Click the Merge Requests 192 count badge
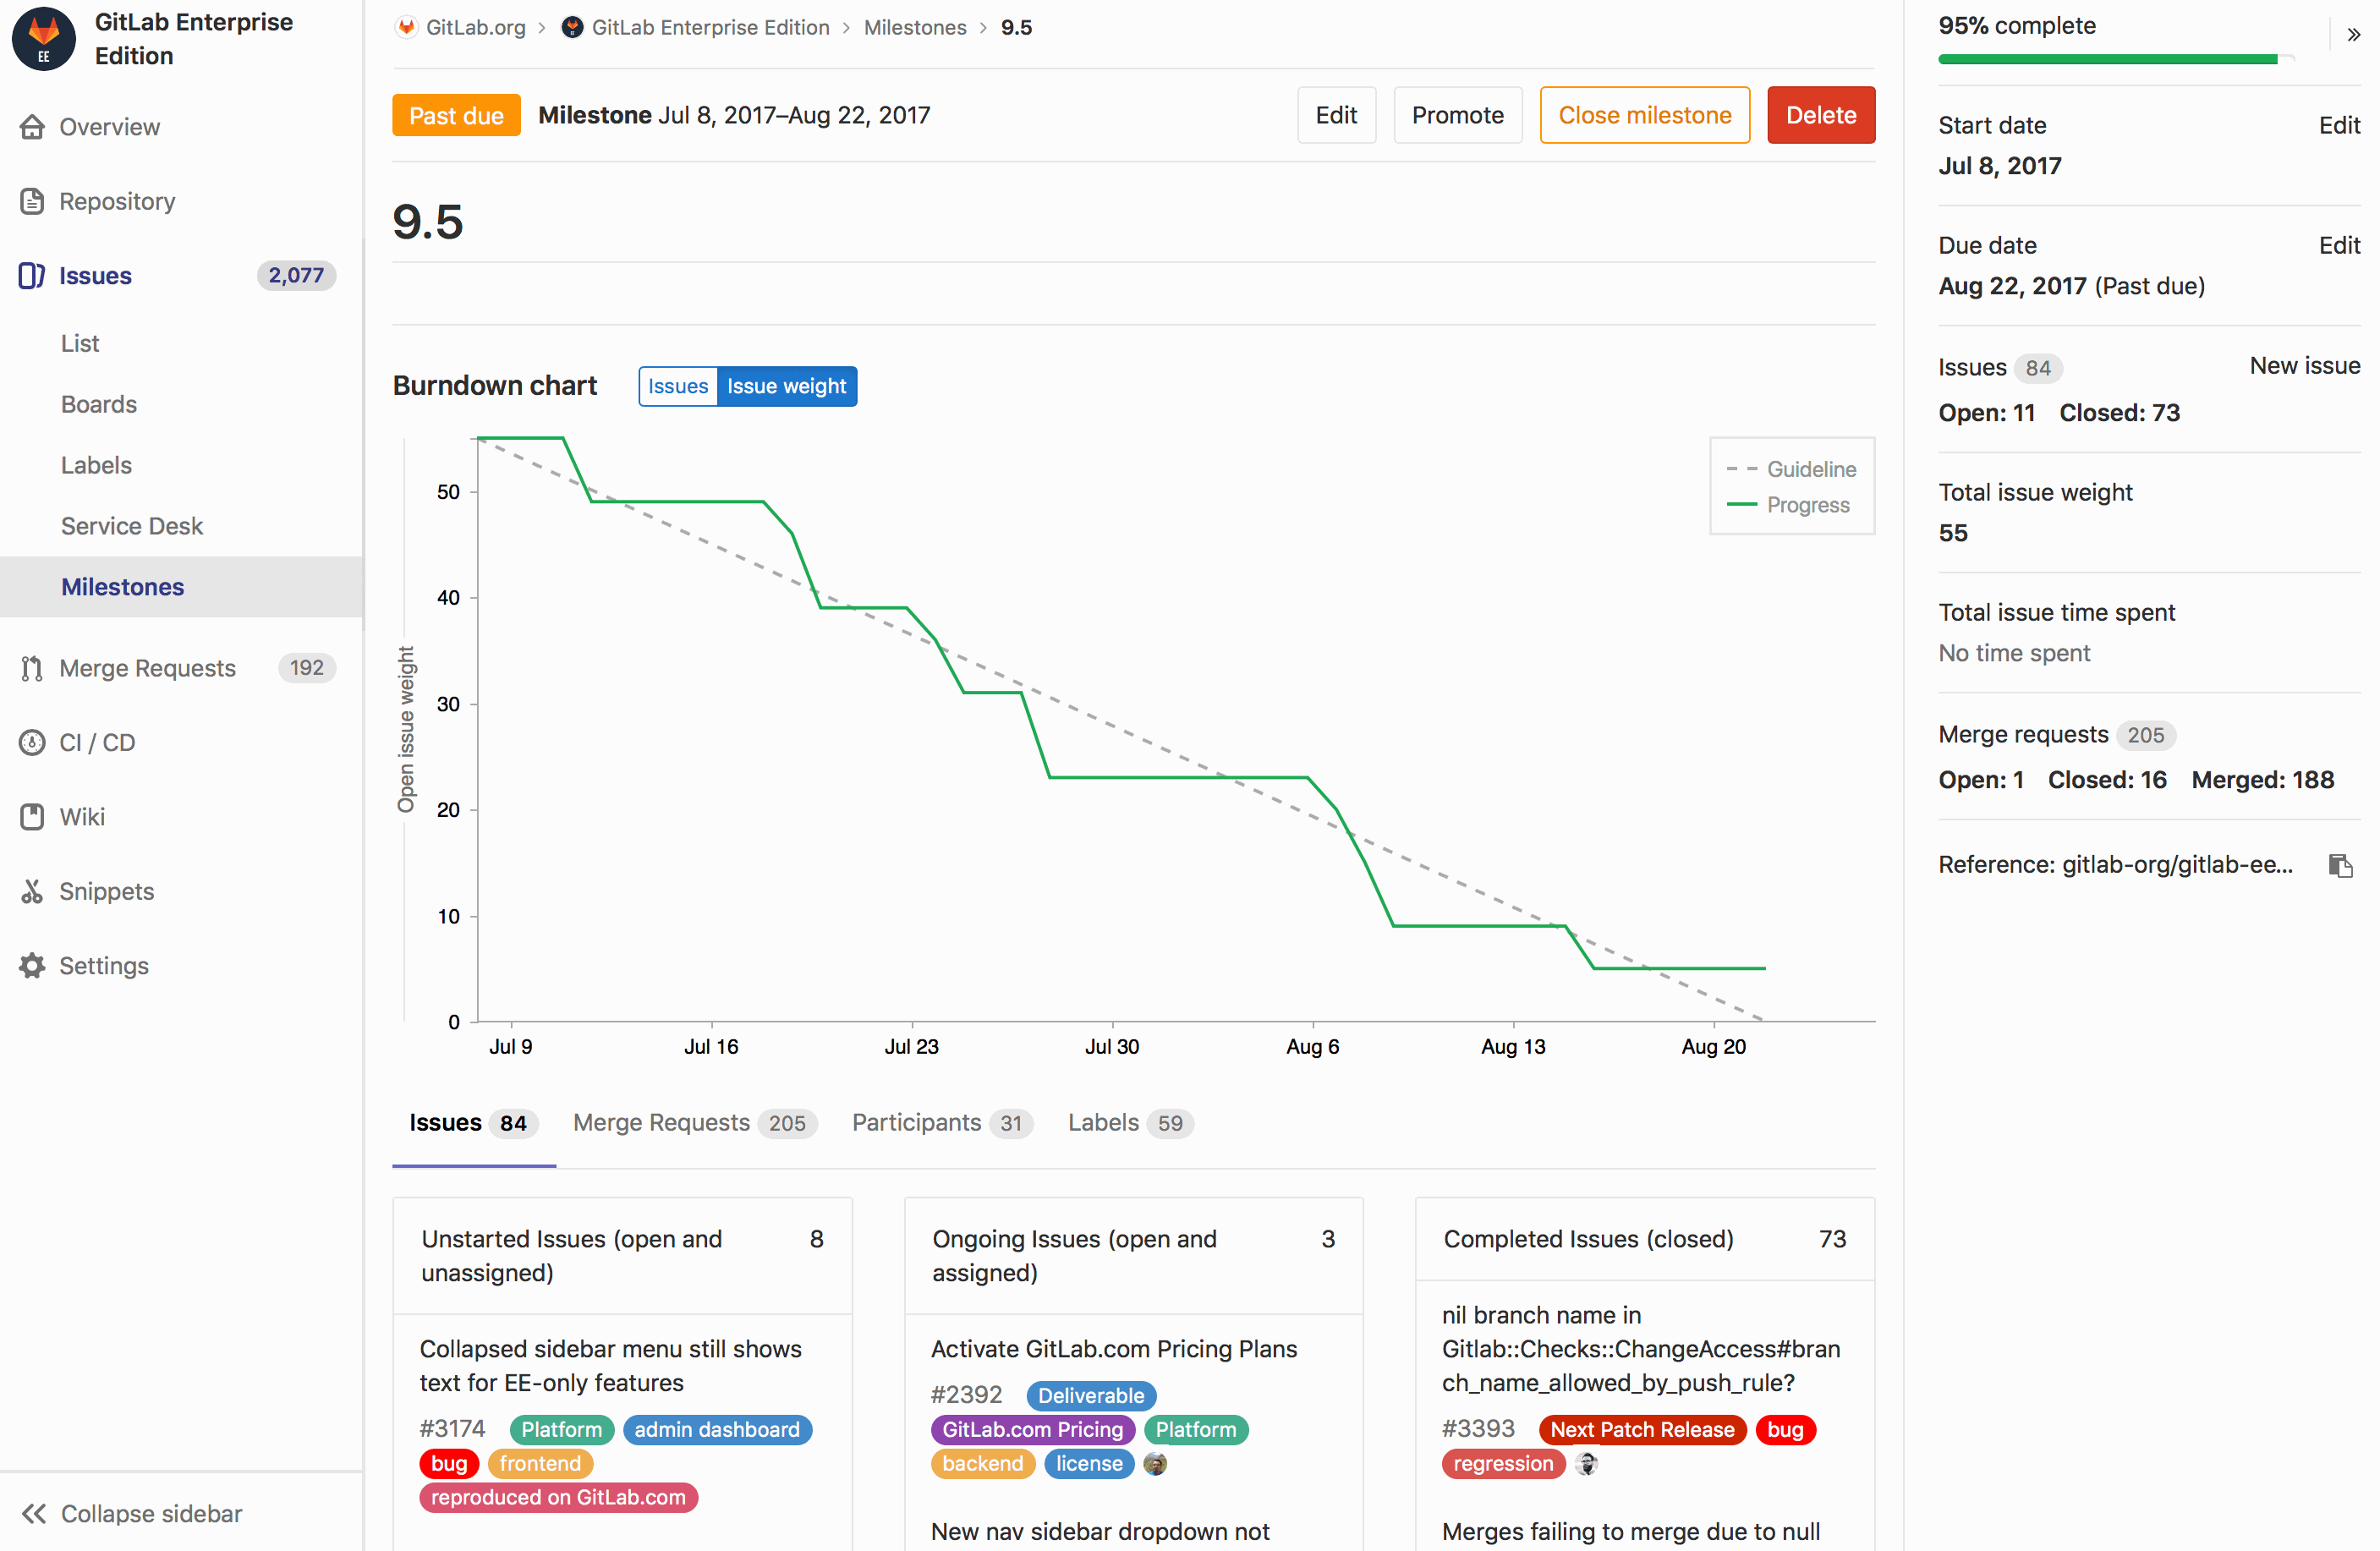The height and width of the screenshot is (1551, 2380). tap(307, 668)
